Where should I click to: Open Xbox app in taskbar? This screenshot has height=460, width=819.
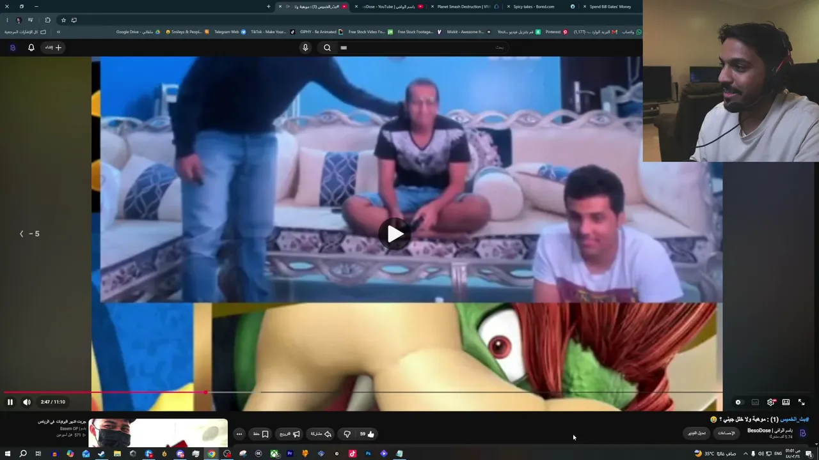click(x=274, y=454)
